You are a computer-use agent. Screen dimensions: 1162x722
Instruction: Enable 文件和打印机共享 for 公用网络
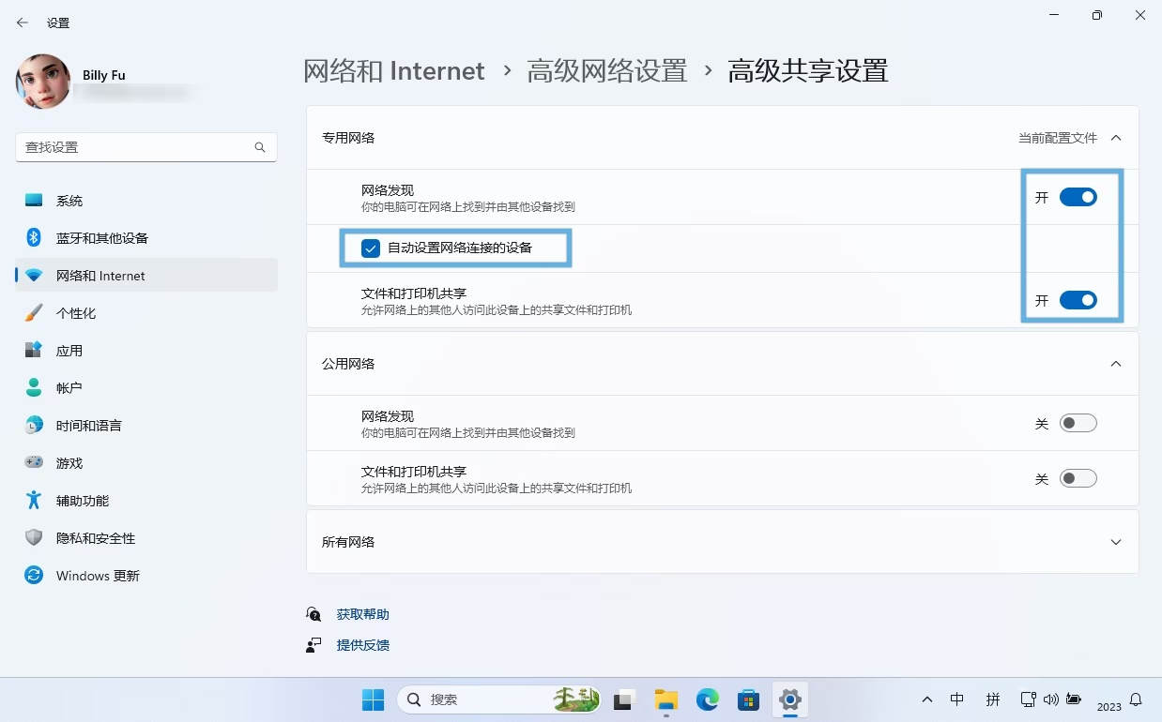(x=1078, y=478)
